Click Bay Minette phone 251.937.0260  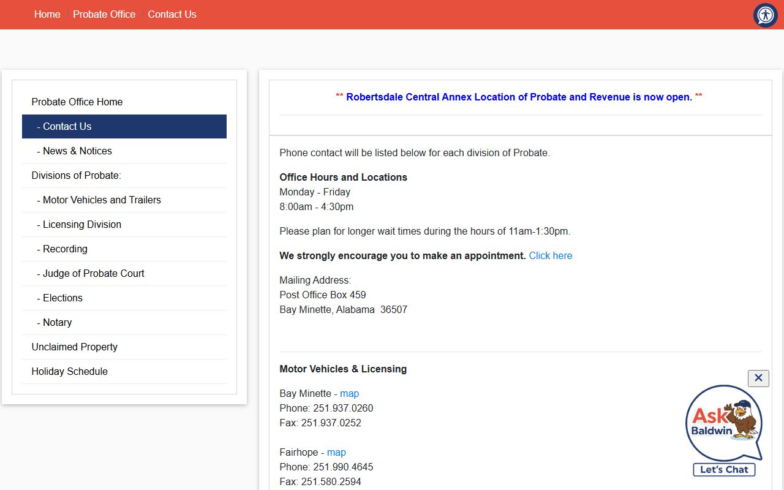pos(343,408)
